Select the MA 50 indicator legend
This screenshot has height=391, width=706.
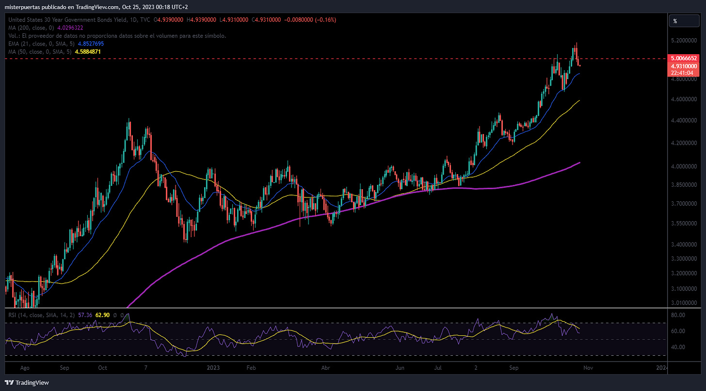click(x=54, y=51)
